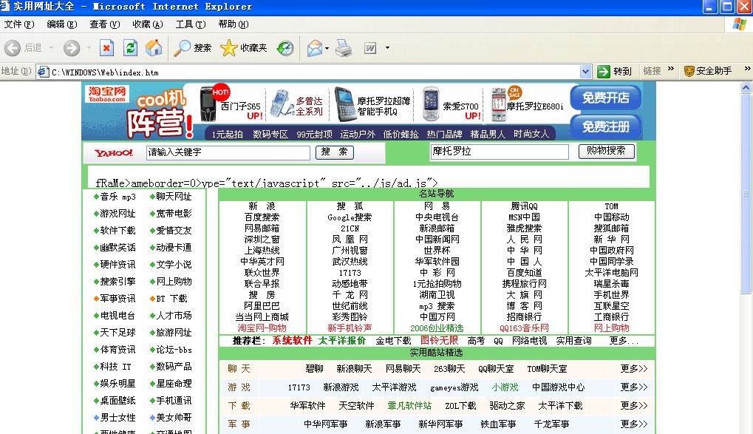Open the 中国移动 link
This screenshot has height=434, width=753.
point(611,217)
